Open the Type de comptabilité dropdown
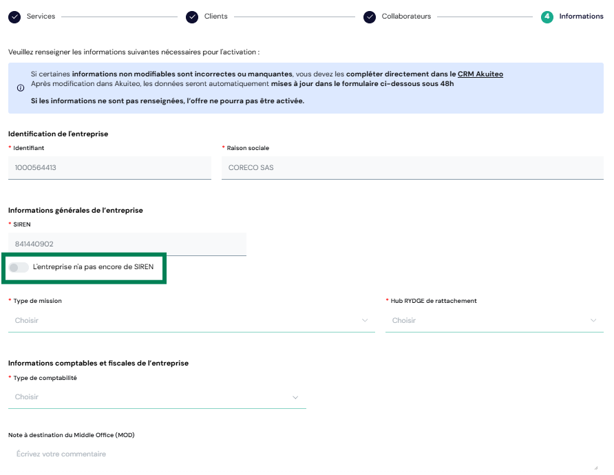This screenshot has width=614, height=475. 157,397
